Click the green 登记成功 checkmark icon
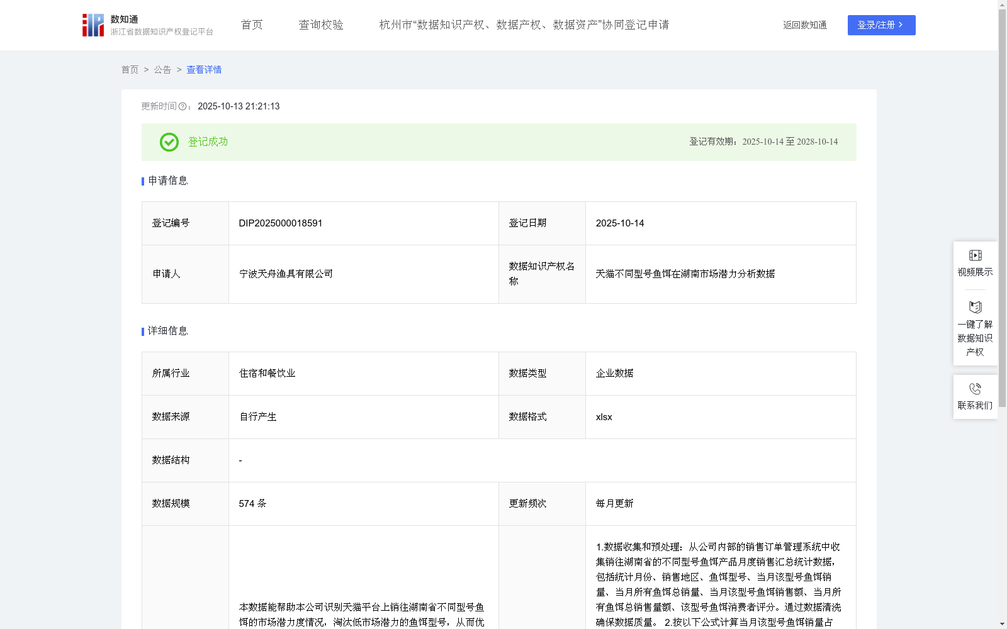The image size is (1007, 629). point(169,142)
